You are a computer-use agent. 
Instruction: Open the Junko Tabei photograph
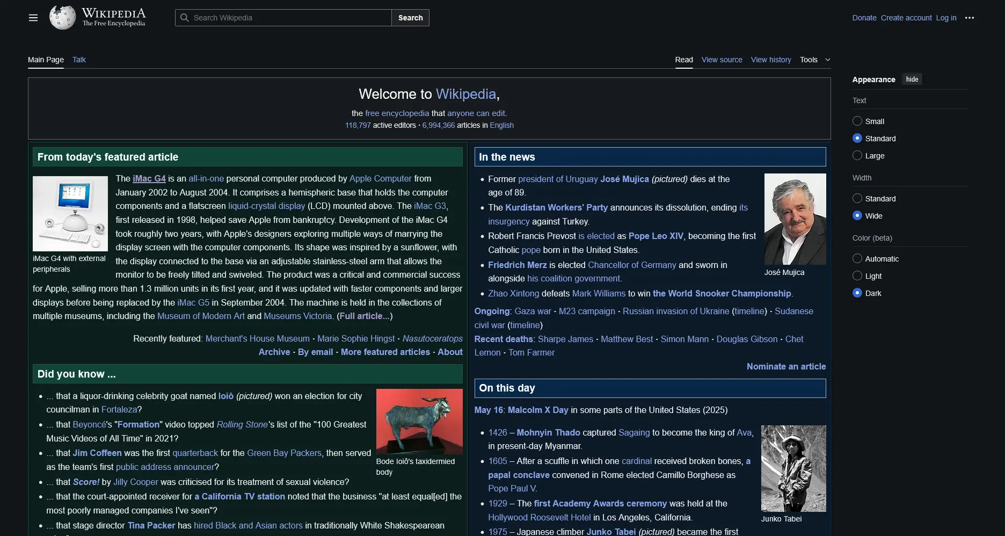click(793, 468)
